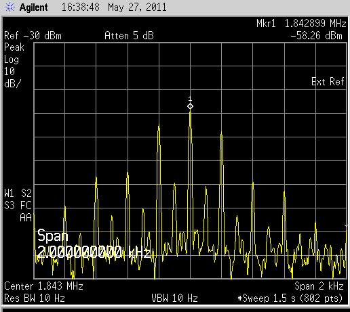Click the Ref -30 dBm label
The width and height of the screenshot is (350, 312).
tap(33, 36)
